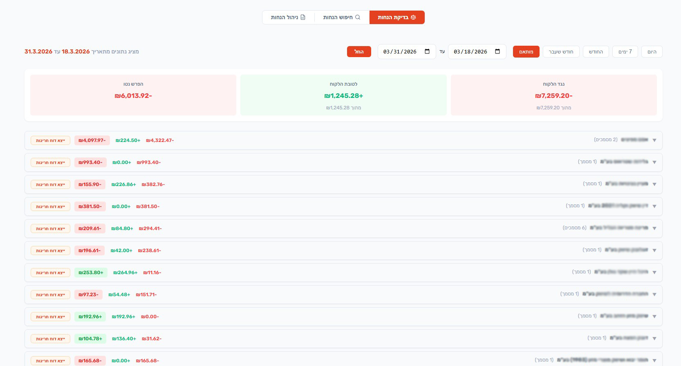The image size is (681, 366).
Task: Click the ₪84.80+ amount
Action: [x=122, y=228]
